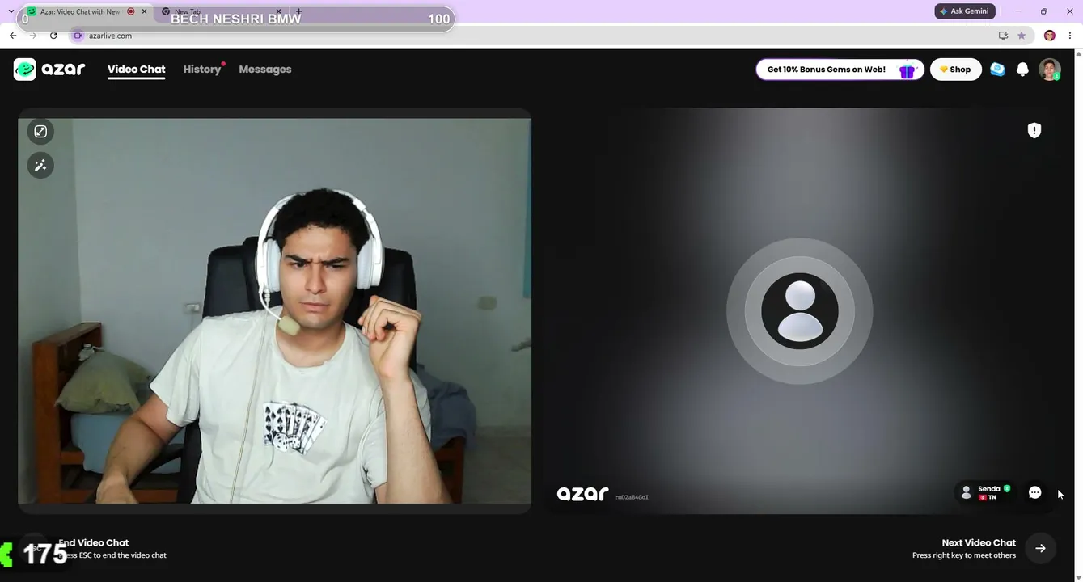Open the blue chat bubbles icon
Viewport: 1083px width, 582px height.
pos(997,70)
